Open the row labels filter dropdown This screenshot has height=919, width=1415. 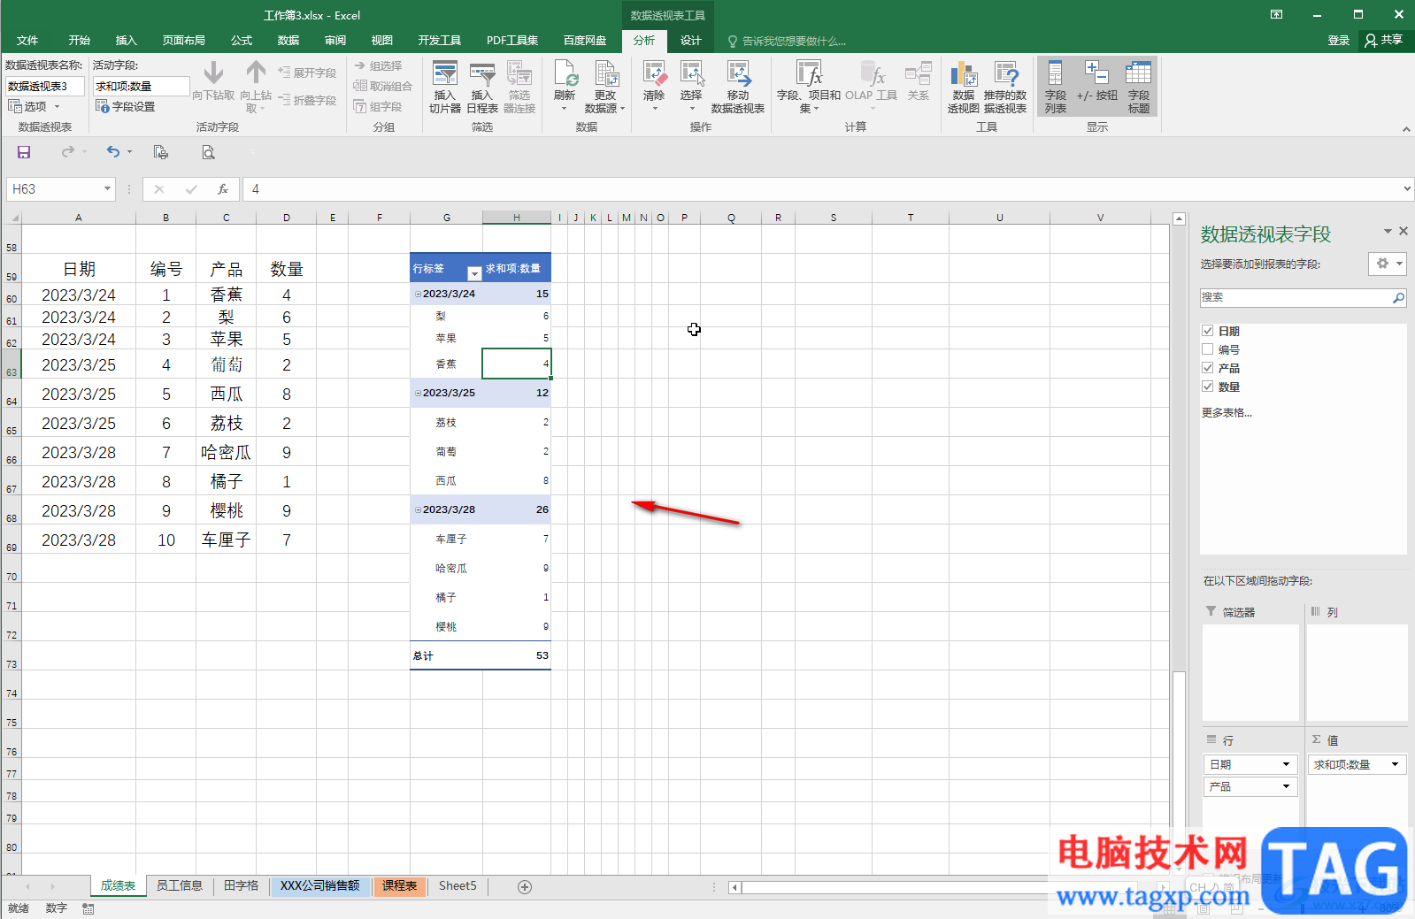click(473, 273)
